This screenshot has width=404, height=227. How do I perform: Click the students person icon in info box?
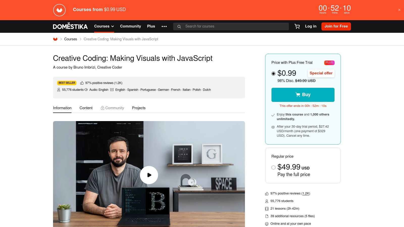pyautogui.click(x=59, y=90)
